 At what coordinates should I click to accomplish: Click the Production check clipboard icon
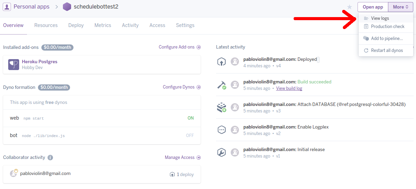tap(366, 26)
